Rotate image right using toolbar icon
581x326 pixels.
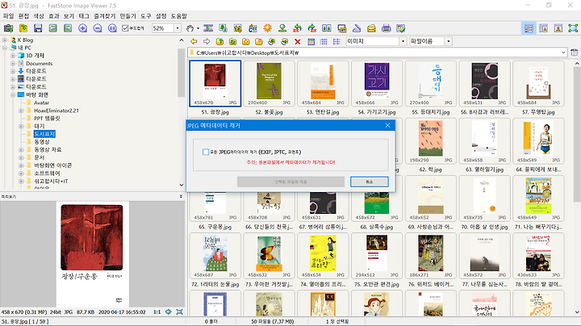click(312, 28)
